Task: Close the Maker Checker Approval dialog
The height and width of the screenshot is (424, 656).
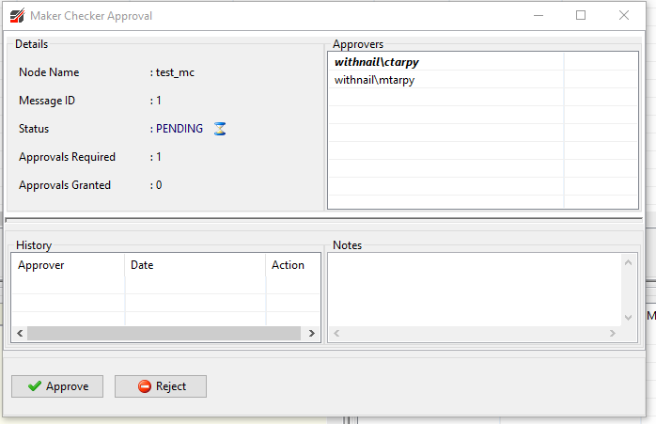Action: click(624, 16)
